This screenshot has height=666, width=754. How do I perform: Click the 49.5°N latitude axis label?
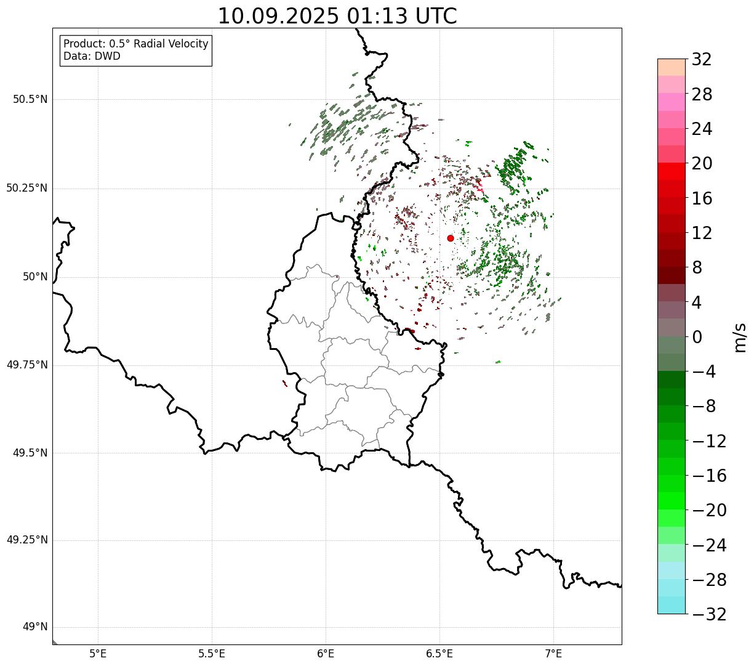[30, 453]
